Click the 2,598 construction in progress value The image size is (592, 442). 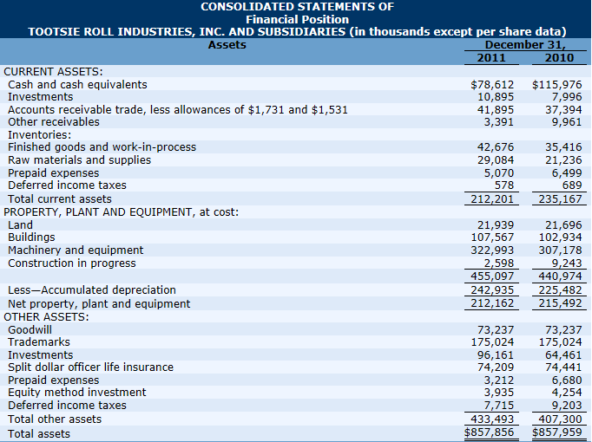[499, 263]
